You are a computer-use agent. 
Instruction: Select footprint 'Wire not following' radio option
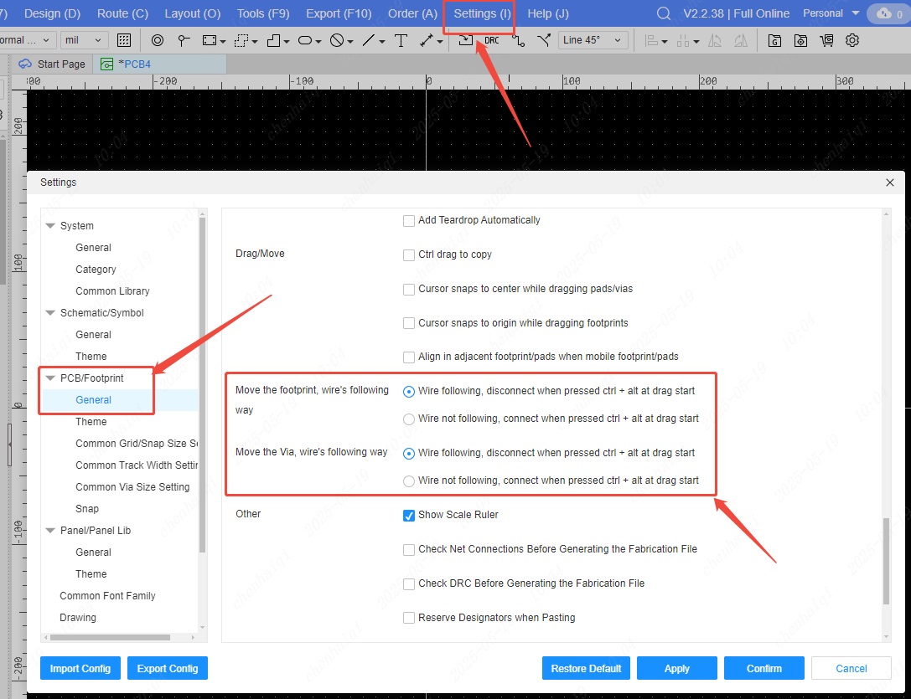point(409,419)
